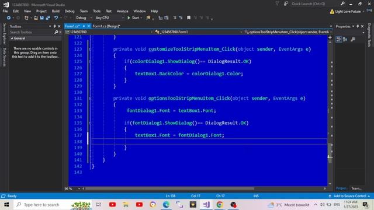Open the Debug menu

click(x=70, y=11)
